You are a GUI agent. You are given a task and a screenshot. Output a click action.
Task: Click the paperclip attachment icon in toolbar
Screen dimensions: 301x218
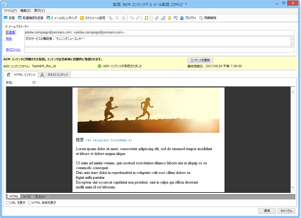pyautogui.click(x=157, y=18)
